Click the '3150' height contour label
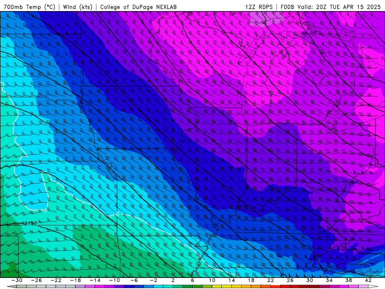Viewport: 385px width, 289px height. tap(31, 223)
